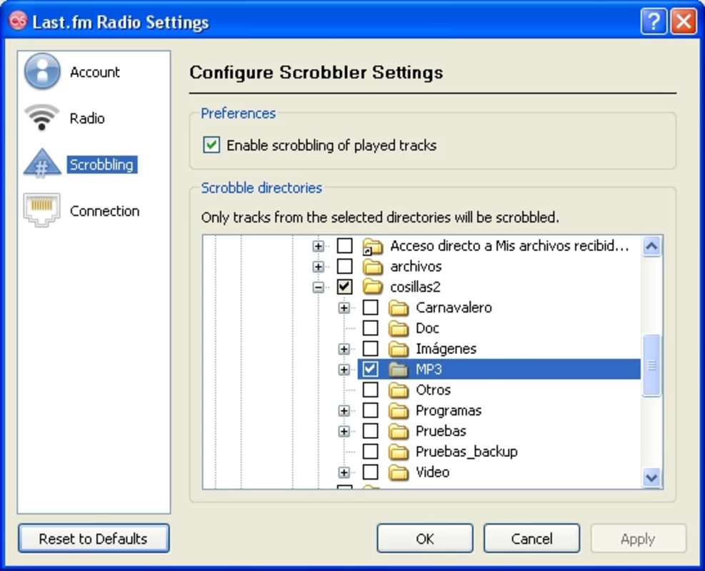705x571 pixels.
Task: Switch to the Connection settings page
Action: pyautogui.click(x=104, y=211)
